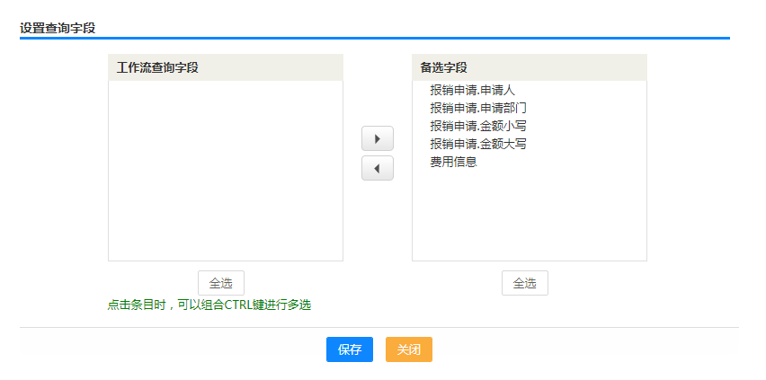Select the 费用信息 list entry
The width and height of the screenshot is (766, 380).
click(453, 162)
